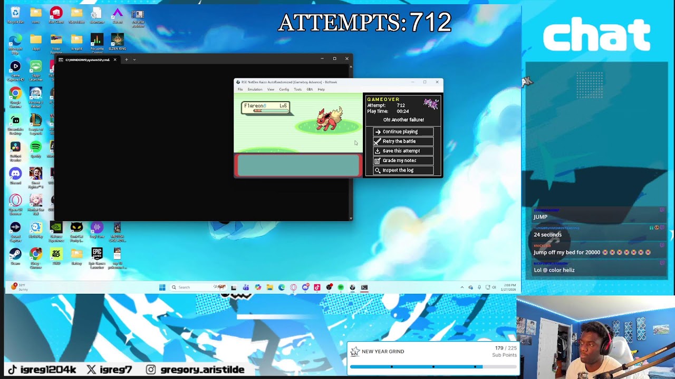Screen dimensions: 675x379
Task: Open the Discord desktop icon
Action: [15, 176]
